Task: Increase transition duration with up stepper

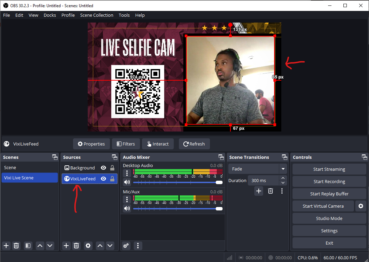Action: pos(283,178)
